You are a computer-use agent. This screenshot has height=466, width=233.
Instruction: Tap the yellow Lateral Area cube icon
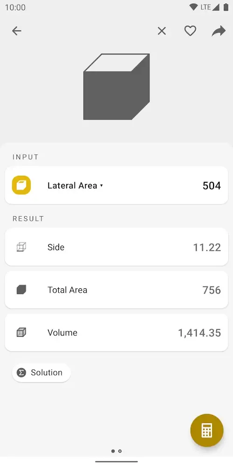click(x=21, y=185)
